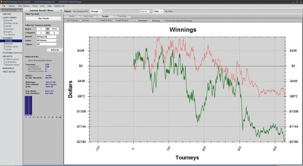Open Sessions under Cash Games

[x=9, y=29]
